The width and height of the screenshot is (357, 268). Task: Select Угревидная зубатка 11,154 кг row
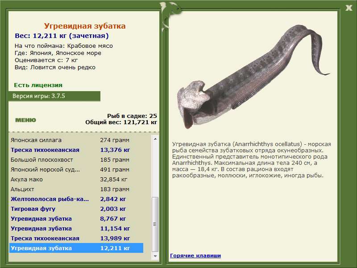(x=76, y=228)
